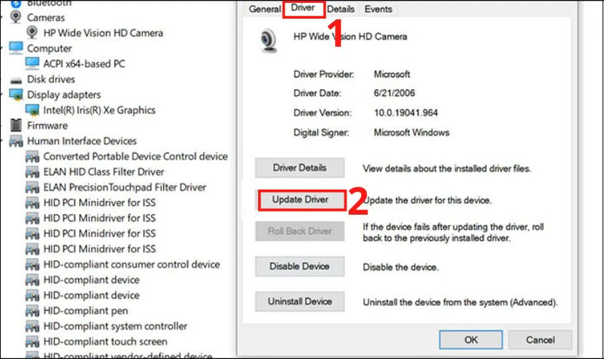This screenshot has width=604, height=359.
Task: Click the Digital Signer: label
Action: coord(321,132)
